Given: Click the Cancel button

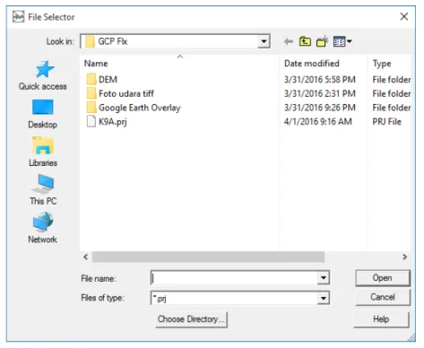Looking at the screenshot, I should [x=383, y=297].
